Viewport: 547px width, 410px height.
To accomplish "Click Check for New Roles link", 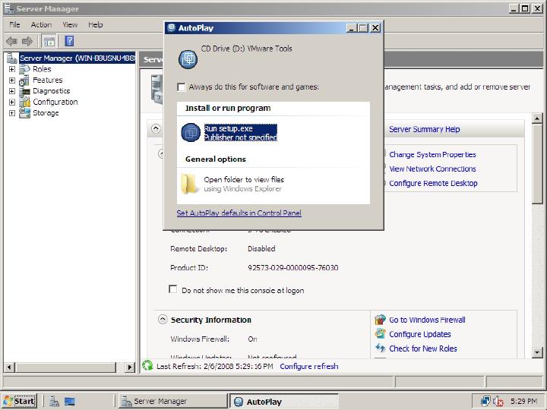I will pos(423,348).
